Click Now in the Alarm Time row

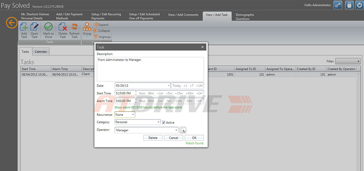click(x=142, y=101)
